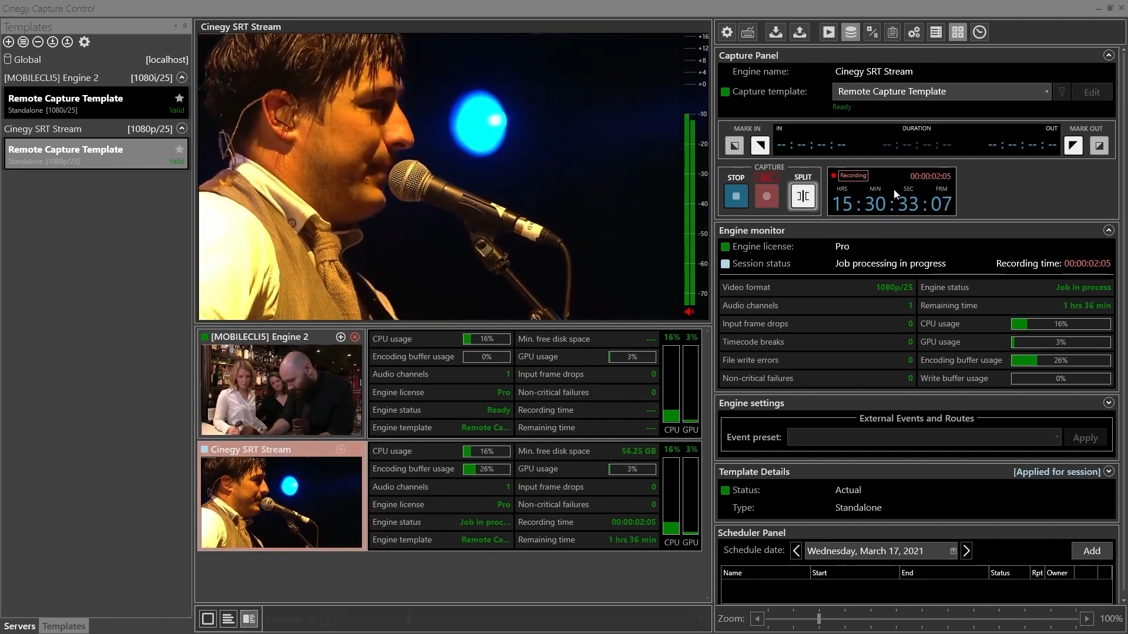Collapse the Engine monitor section
Viewport: 1128px width, 634px height.
click(x=1109, y=230)
